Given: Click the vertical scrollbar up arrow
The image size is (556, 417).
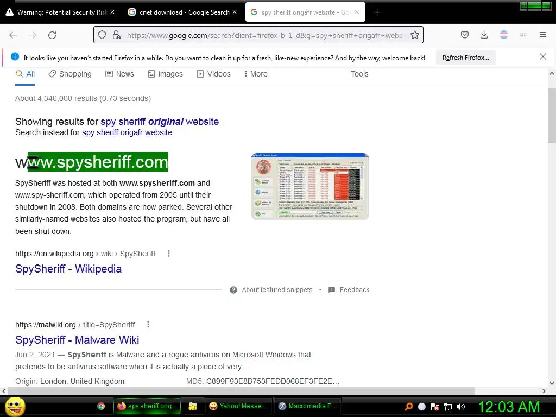Looking at the screenshot, I should point(552,74).
